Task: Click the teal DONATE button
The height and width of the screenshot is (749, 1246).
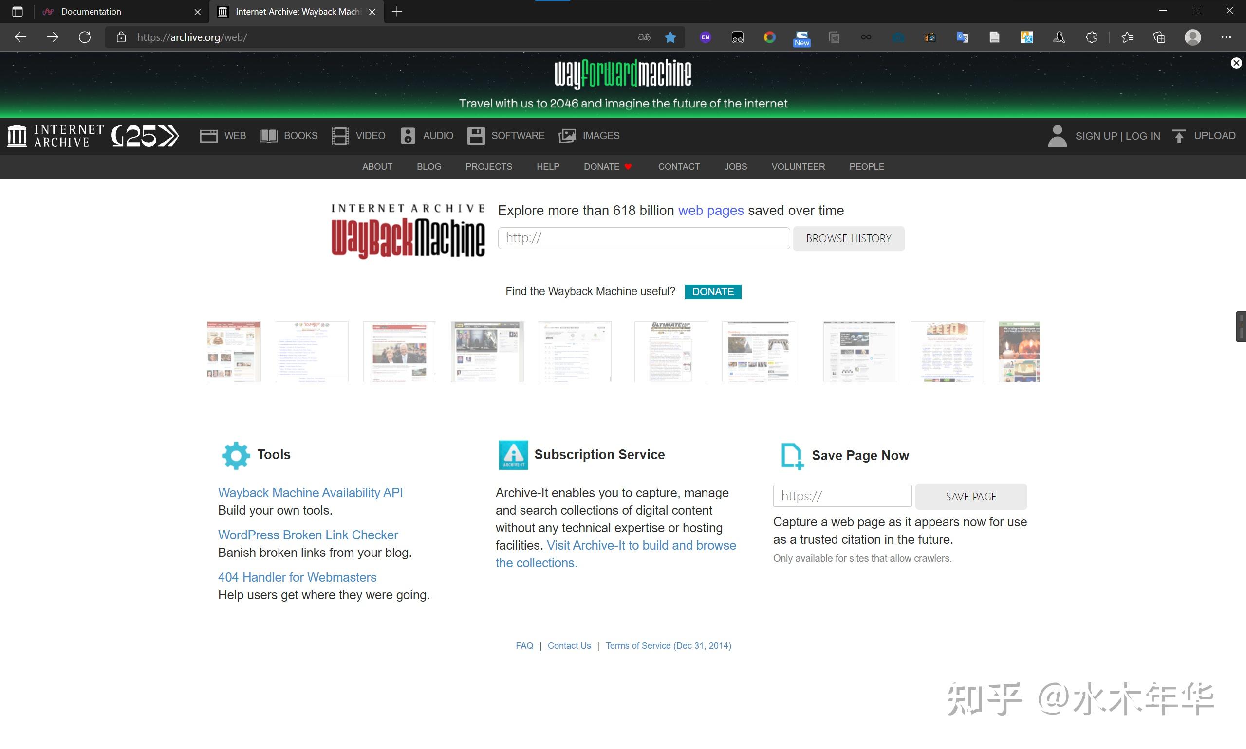Action: (712, 292)
